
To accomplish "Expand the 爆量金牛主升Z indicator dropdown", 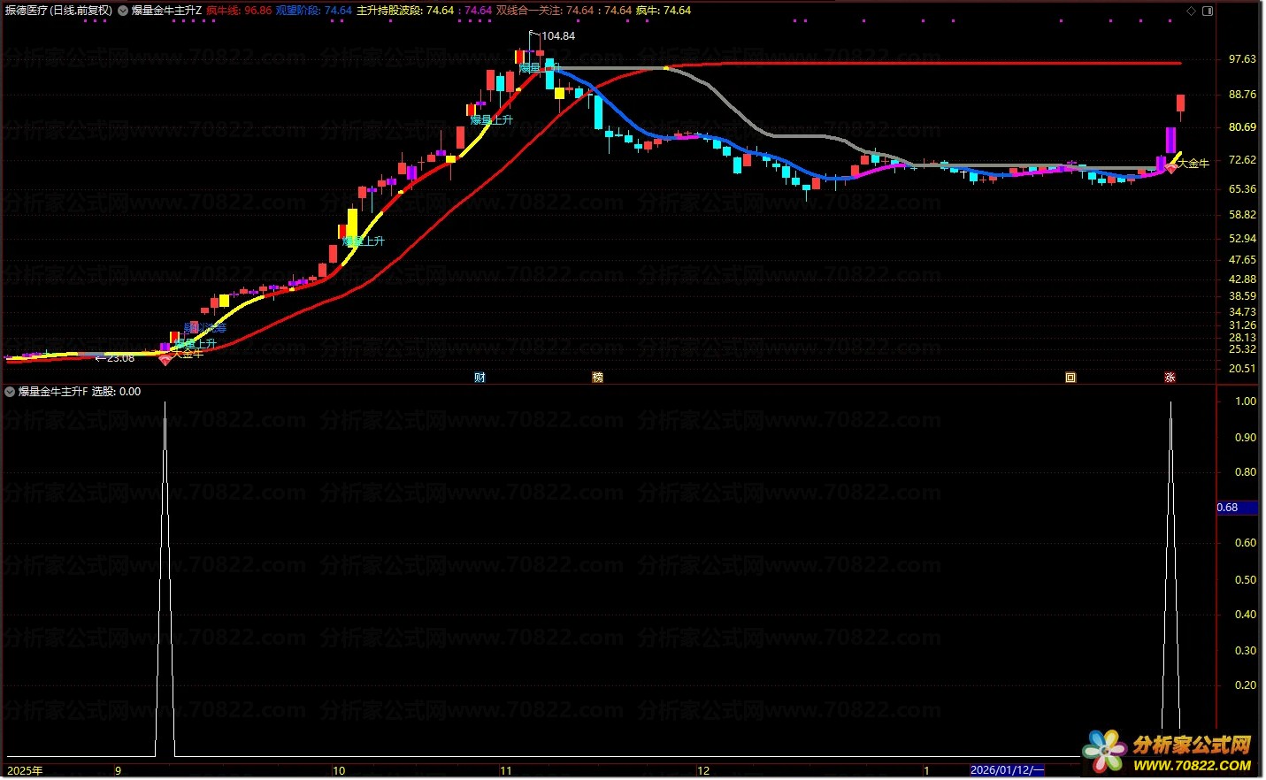I will [x=123, y=11].
